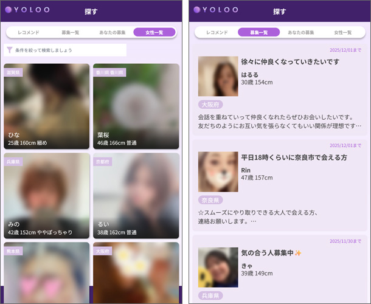
Task: View るい's profile card
Action: (136, 196)
